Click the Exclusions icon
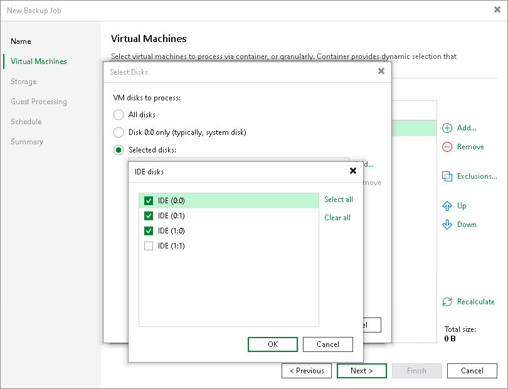Image resolution: width=508 pixels, height=389 pixels. click(x=447, y=176)
